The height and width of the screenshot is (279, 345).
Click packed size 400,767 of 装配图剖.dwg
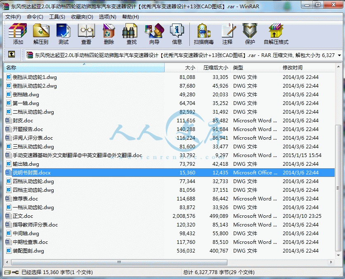(219, 251)
